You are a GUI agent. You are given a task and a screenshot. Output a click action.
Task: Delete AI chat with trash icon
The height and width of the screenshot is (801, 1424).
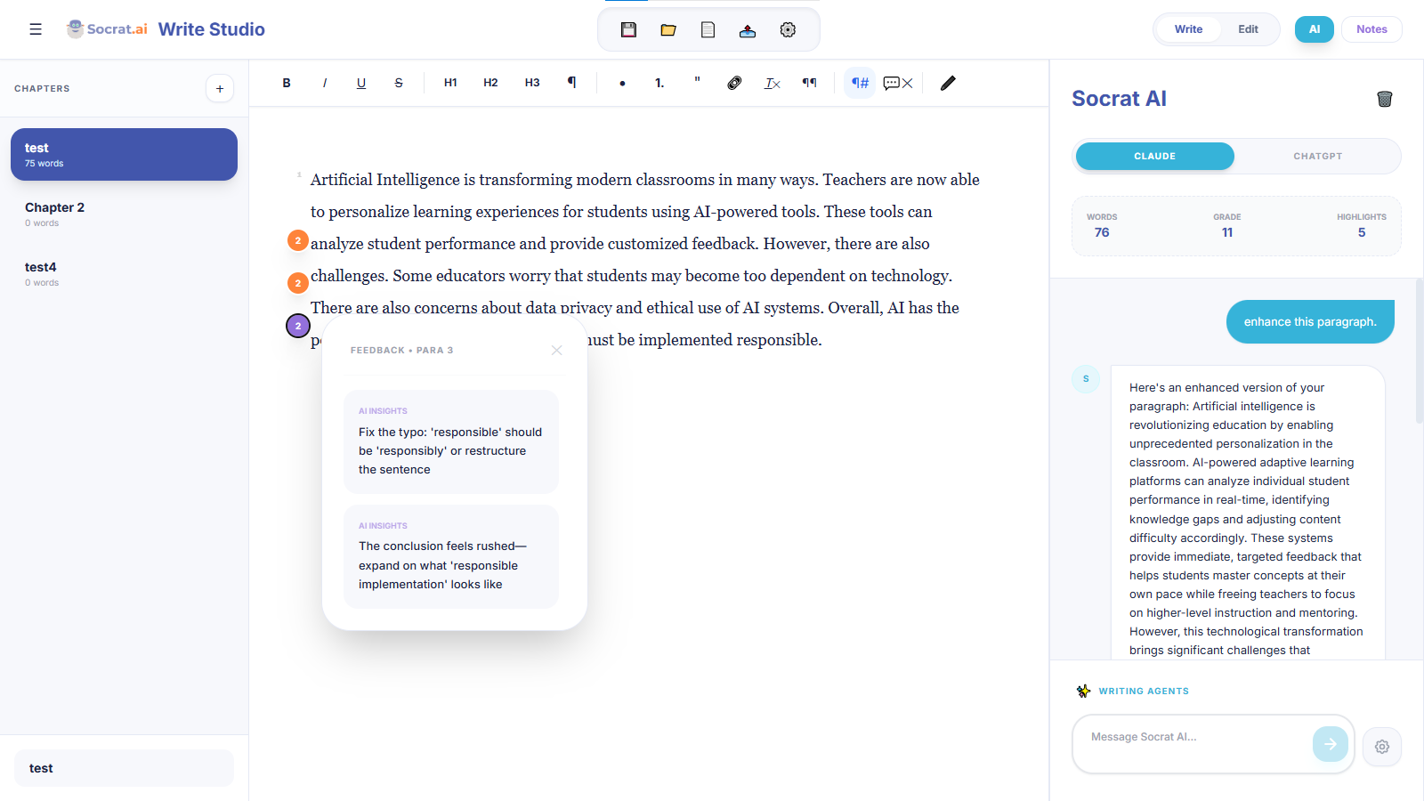[1384, 99]
